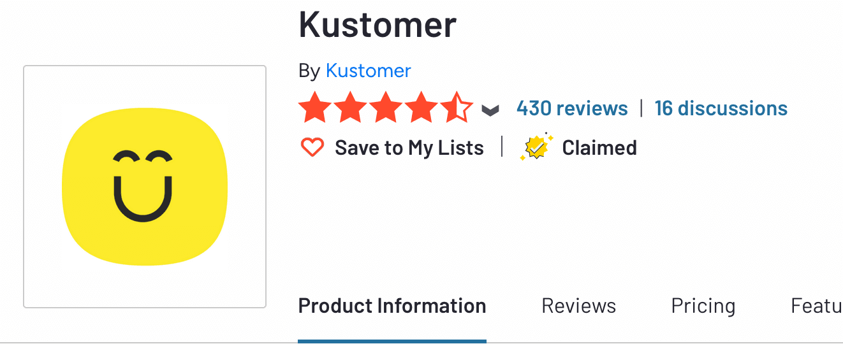Screen dimensions: 843x344
Task: Click the Claimed status label
Action: click(x=599, y=148)
